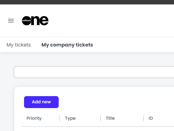This screenshot has width=174, height=131.
Task: Focus the ticket search input field
Action: pyautogui.click(x=94, y=72)
